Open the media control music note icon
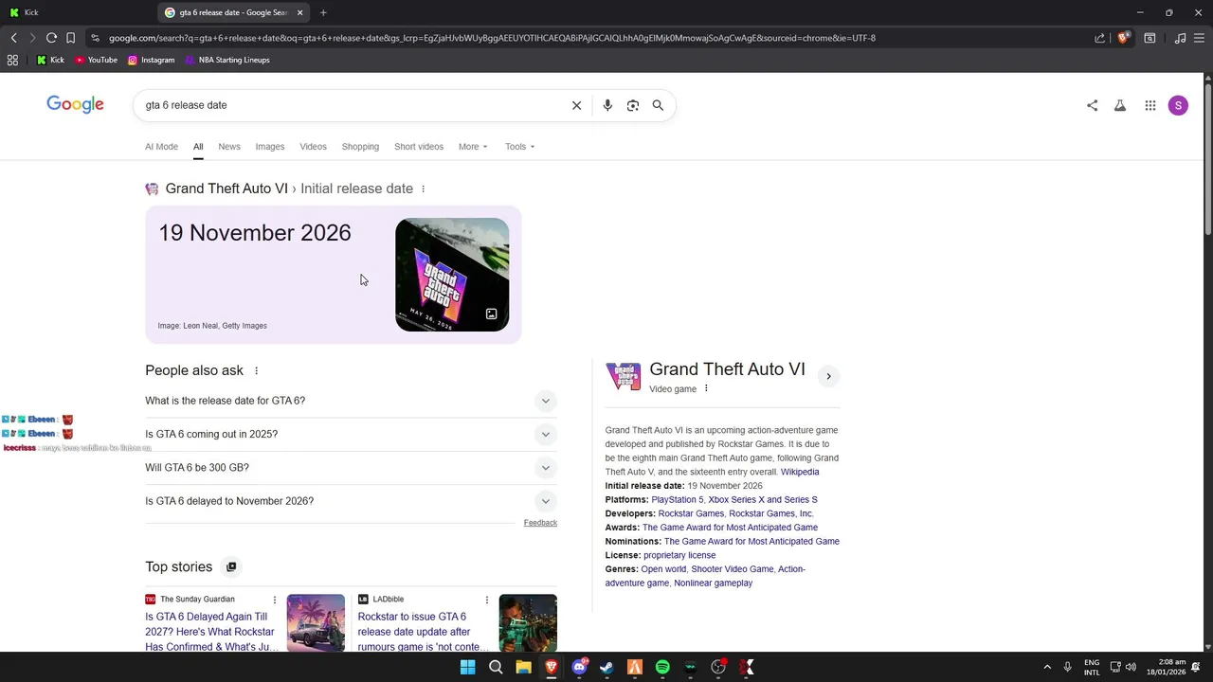 1180,38
